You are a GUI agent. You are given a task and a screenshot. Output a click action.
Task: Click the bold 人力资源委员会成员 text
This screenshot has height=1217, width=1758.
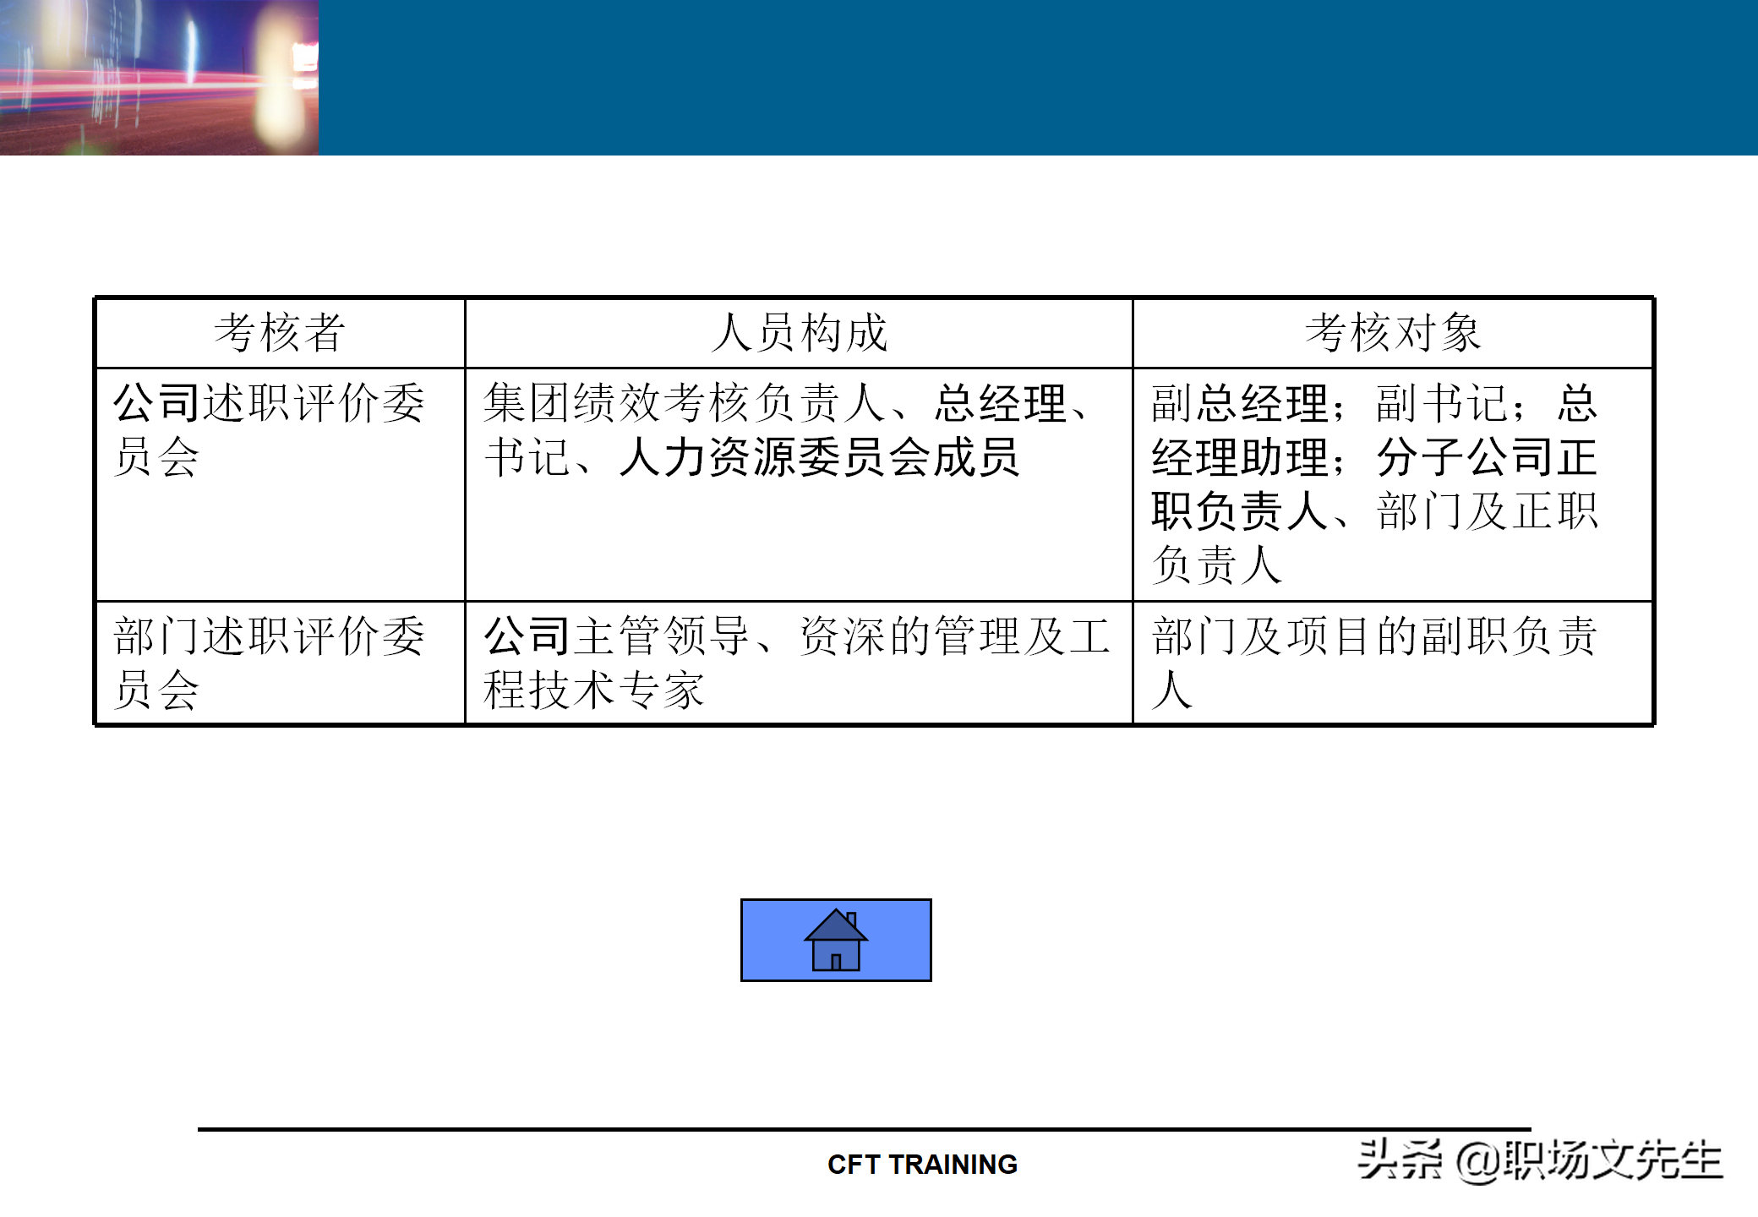point(818,457)
